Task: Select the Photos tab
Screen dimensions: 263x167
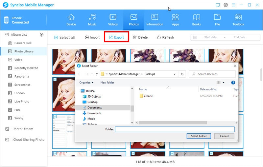Action: pos(134,20)
